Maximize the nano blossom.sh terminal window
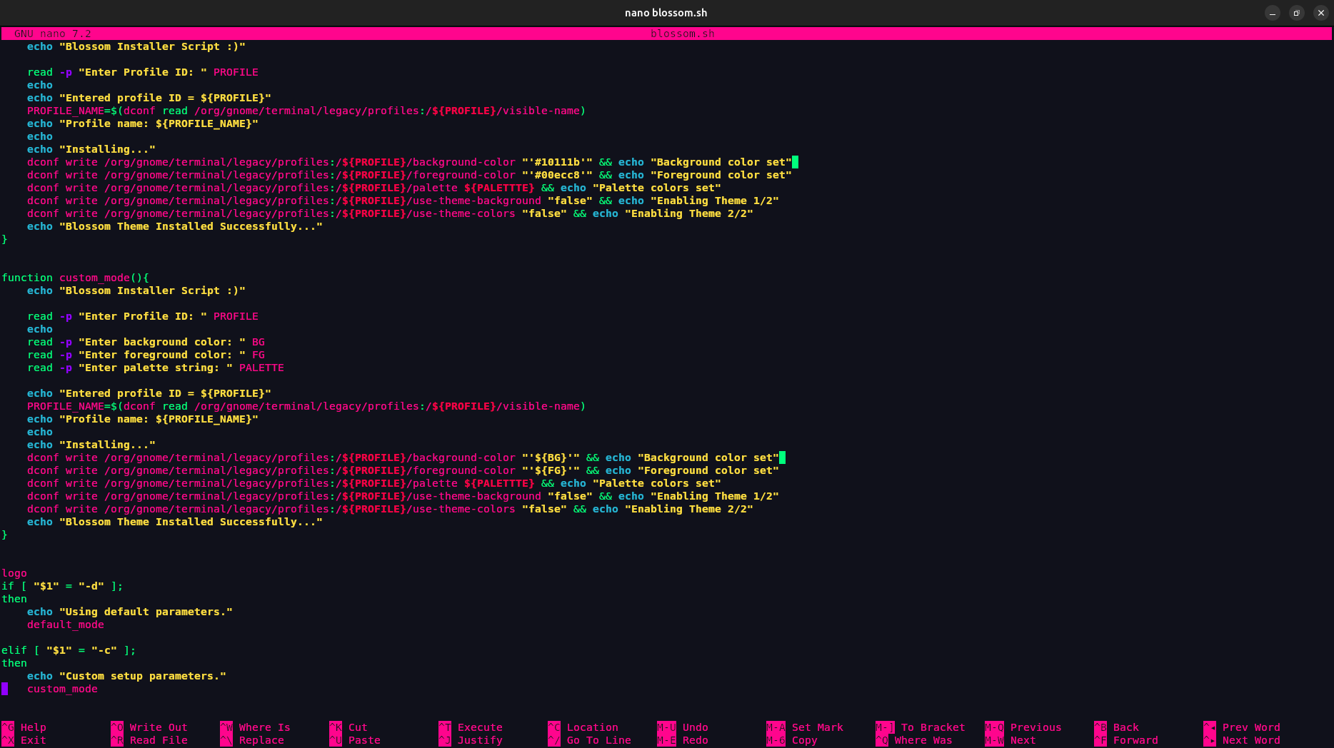The width and height of the screenshot is (1334, 748). (1296, 13)
